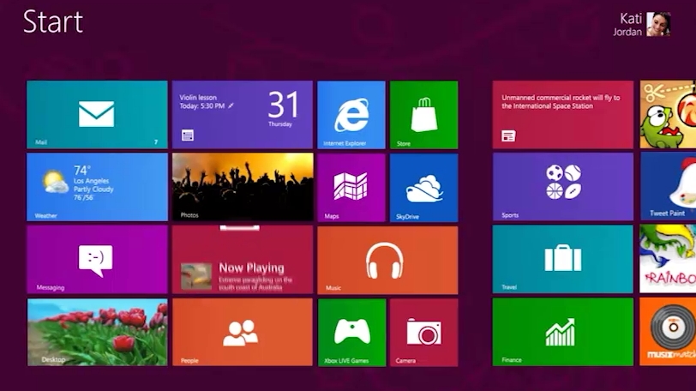696x391 pixels.
Task: Click the Start heading text
Action: pos(53,21)
